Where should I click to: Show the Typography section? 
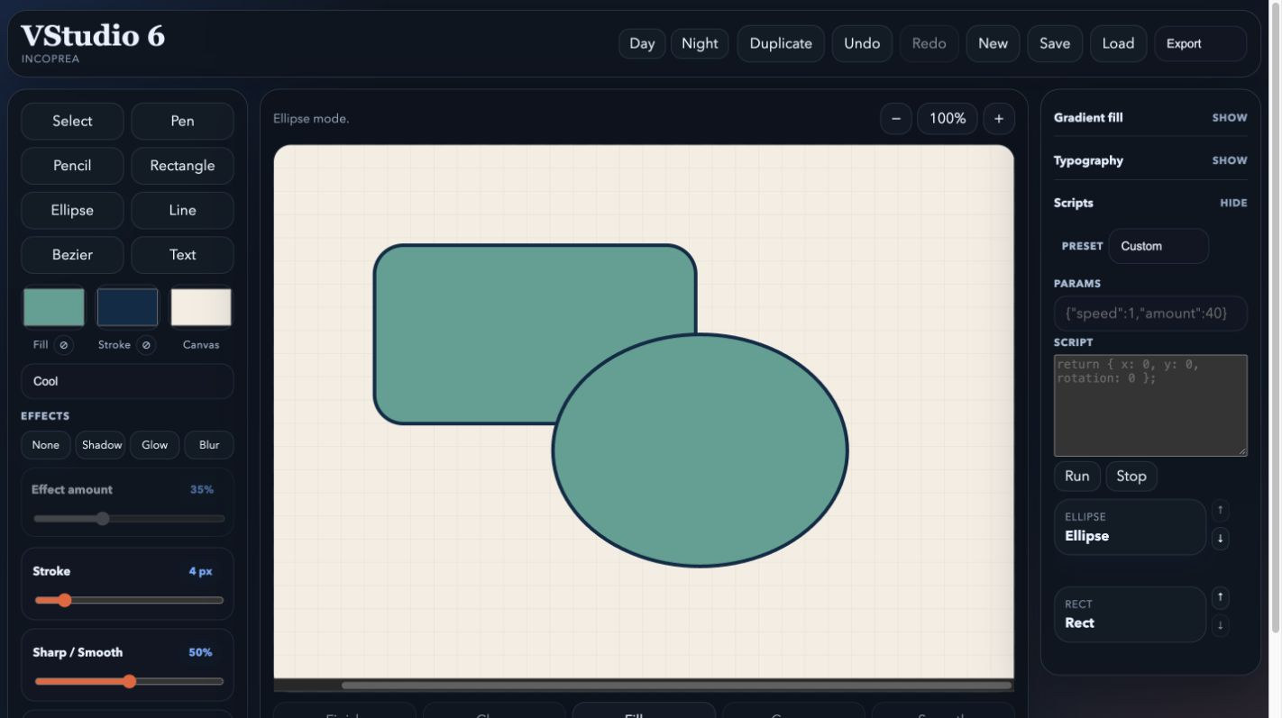[1230, 161]
